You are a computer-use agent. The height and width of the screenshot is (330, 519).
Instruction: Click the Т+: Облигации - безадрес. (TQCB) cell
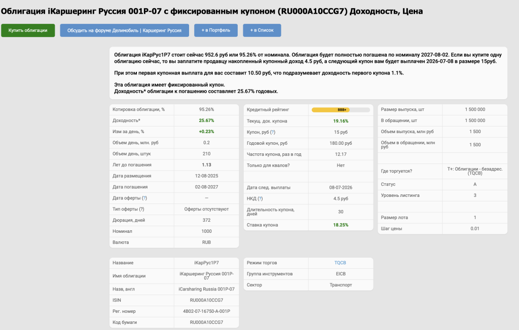(x=475, y=171)
